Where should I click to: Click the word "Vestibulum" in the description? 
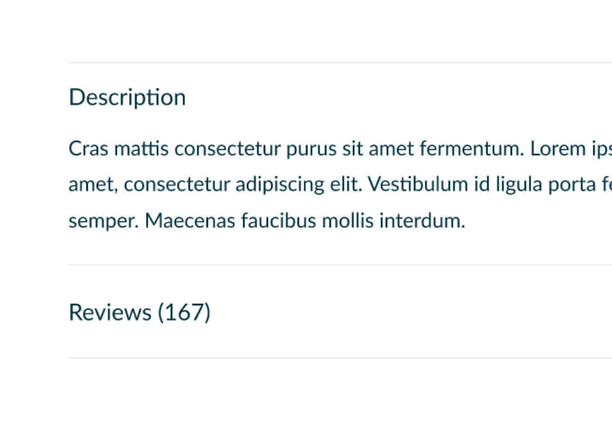pos(418,184)
